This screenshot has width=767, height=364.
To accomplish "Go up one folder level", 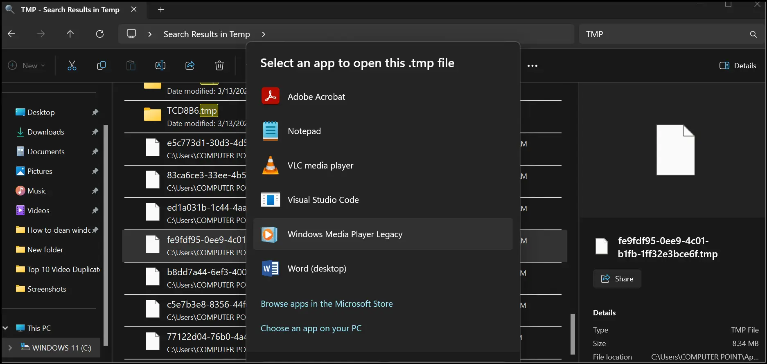I will tap(70, 34).
